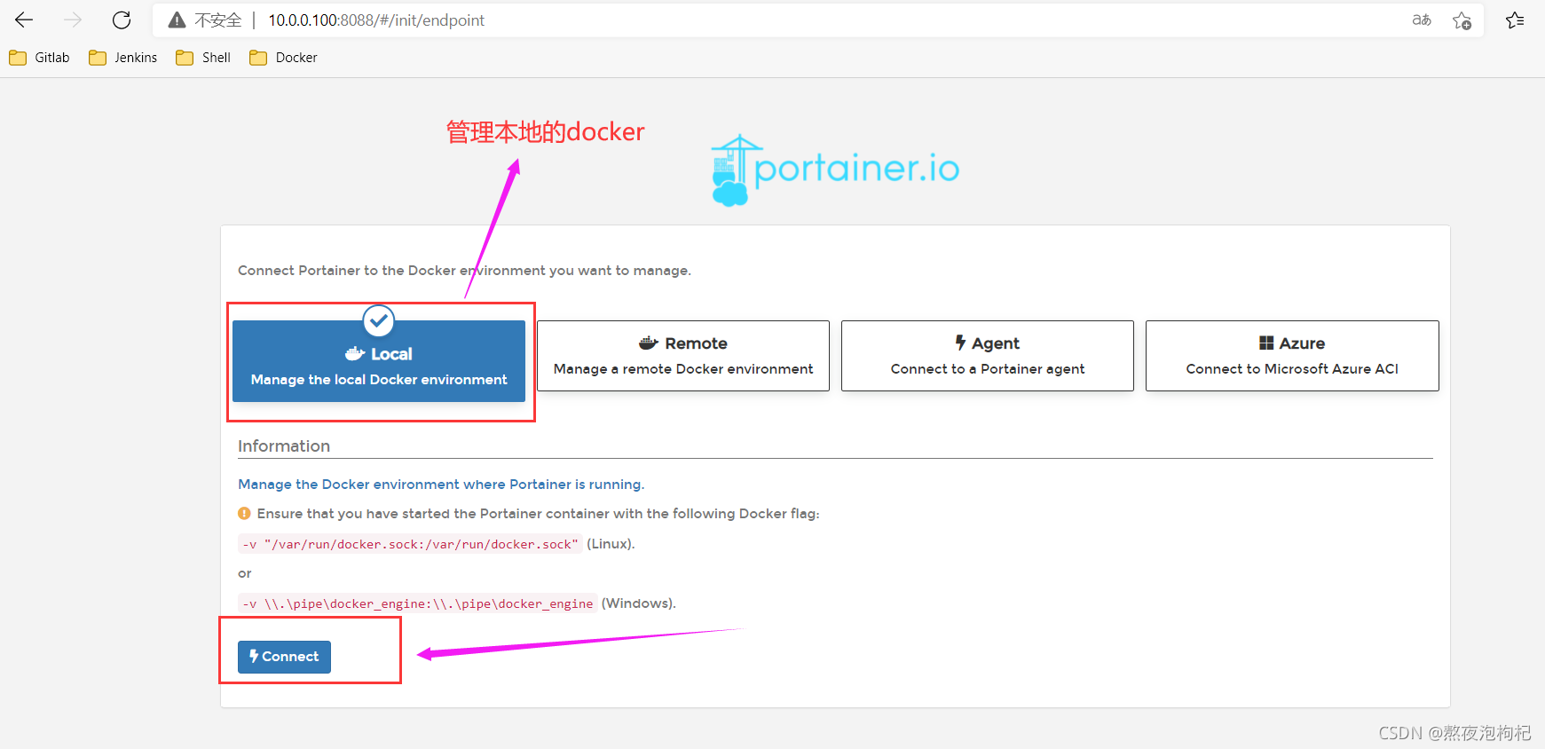Image resolution: width=1545 pixels, height=749 pixels.
Task: Click the 'Ensure that you have started' notice
Action: click(538, 514)
